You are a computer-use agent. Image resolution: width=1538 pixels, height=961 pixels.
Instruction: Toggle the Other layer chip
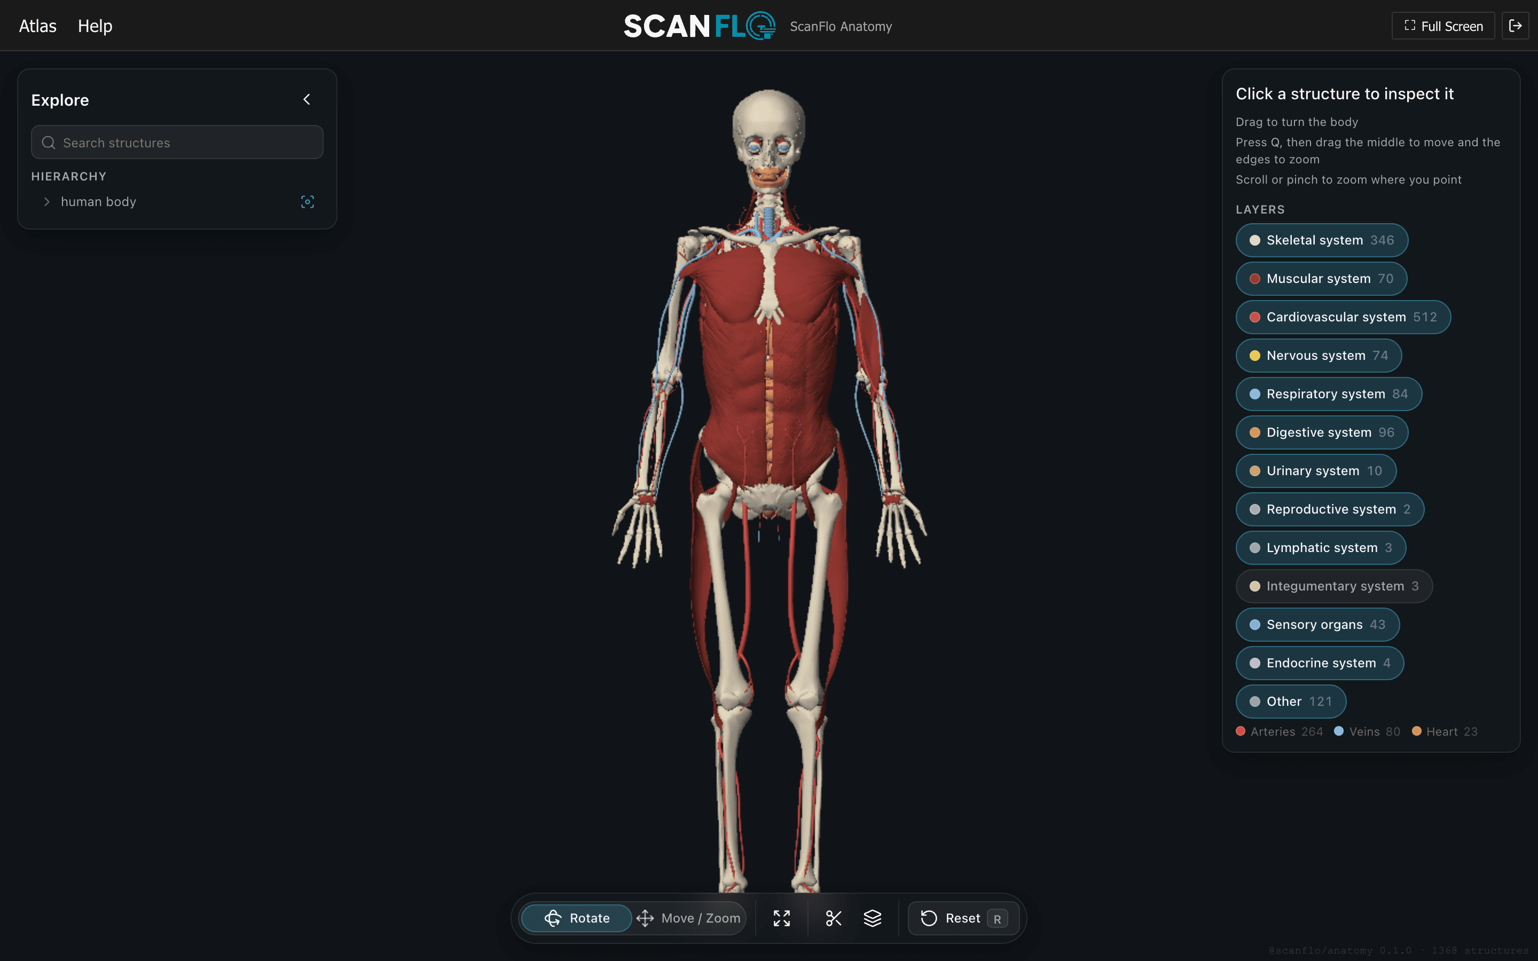[x=1291, y=702]
